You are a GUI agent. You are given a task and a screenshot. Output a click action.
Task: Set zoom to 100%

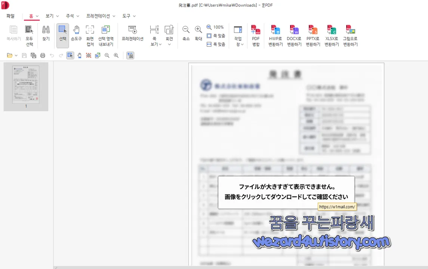(x=215, y=27)
